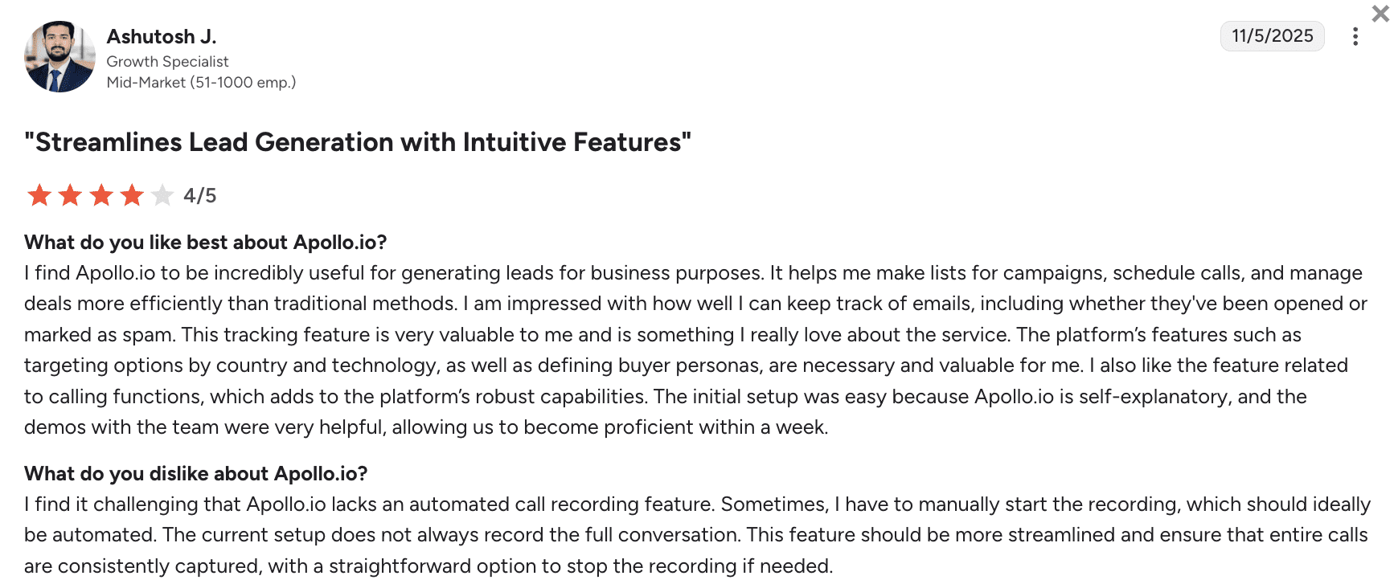Open the three-dot more options menu
The image size is (1394, 588).
point(1355,37)
